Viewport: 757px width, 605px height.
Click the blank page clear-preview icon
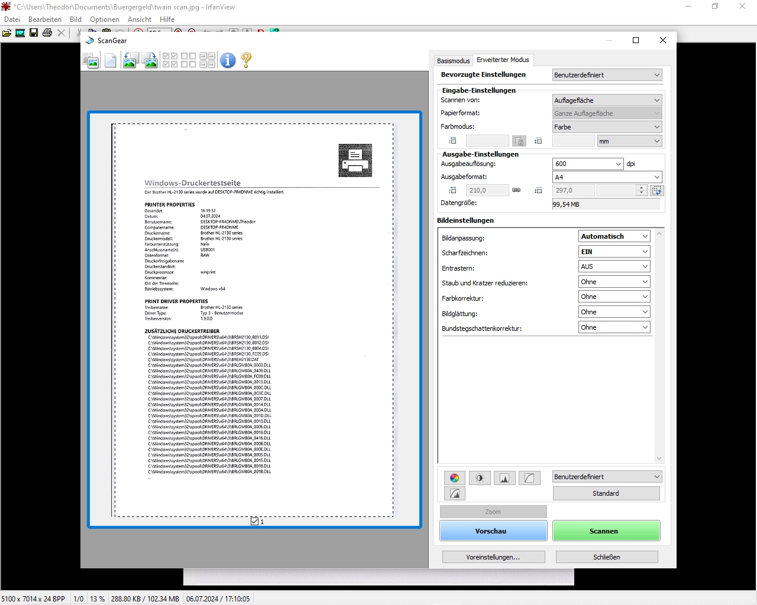coord(111,60)
